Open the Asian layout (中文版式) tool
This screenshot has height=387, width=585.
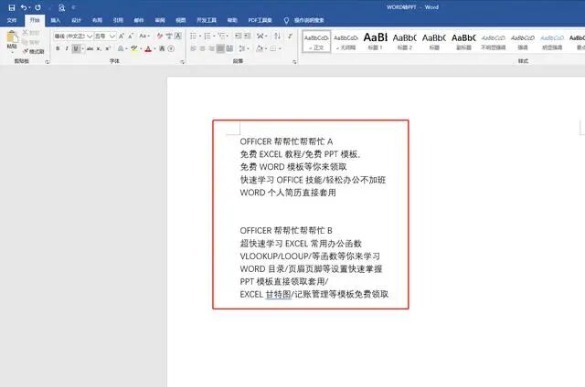pos(260,37)
